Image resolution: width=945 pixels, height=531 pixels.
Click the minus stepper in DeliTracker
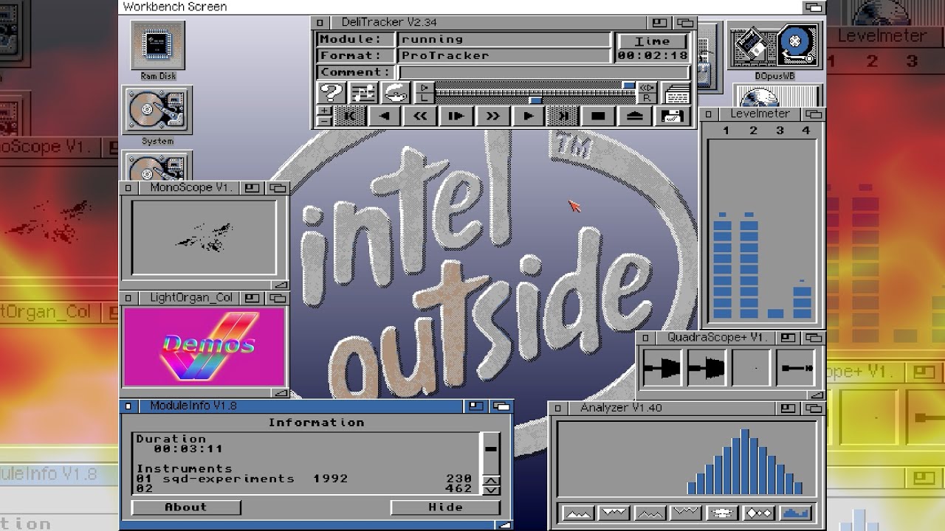point(324,120)
